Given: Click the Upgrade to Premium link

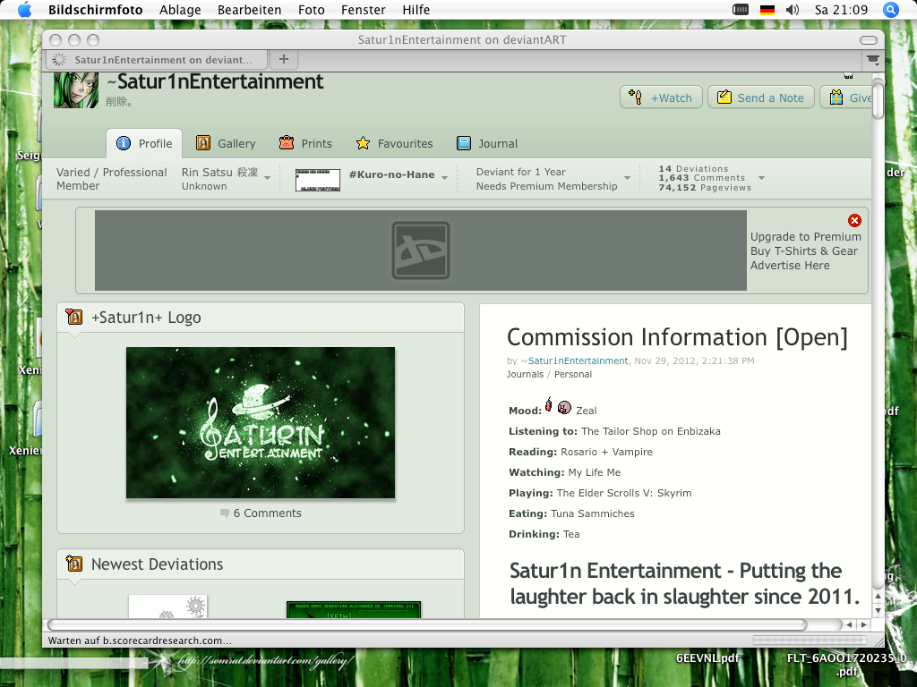Looking at the screenshot, I should coord(806,236).
